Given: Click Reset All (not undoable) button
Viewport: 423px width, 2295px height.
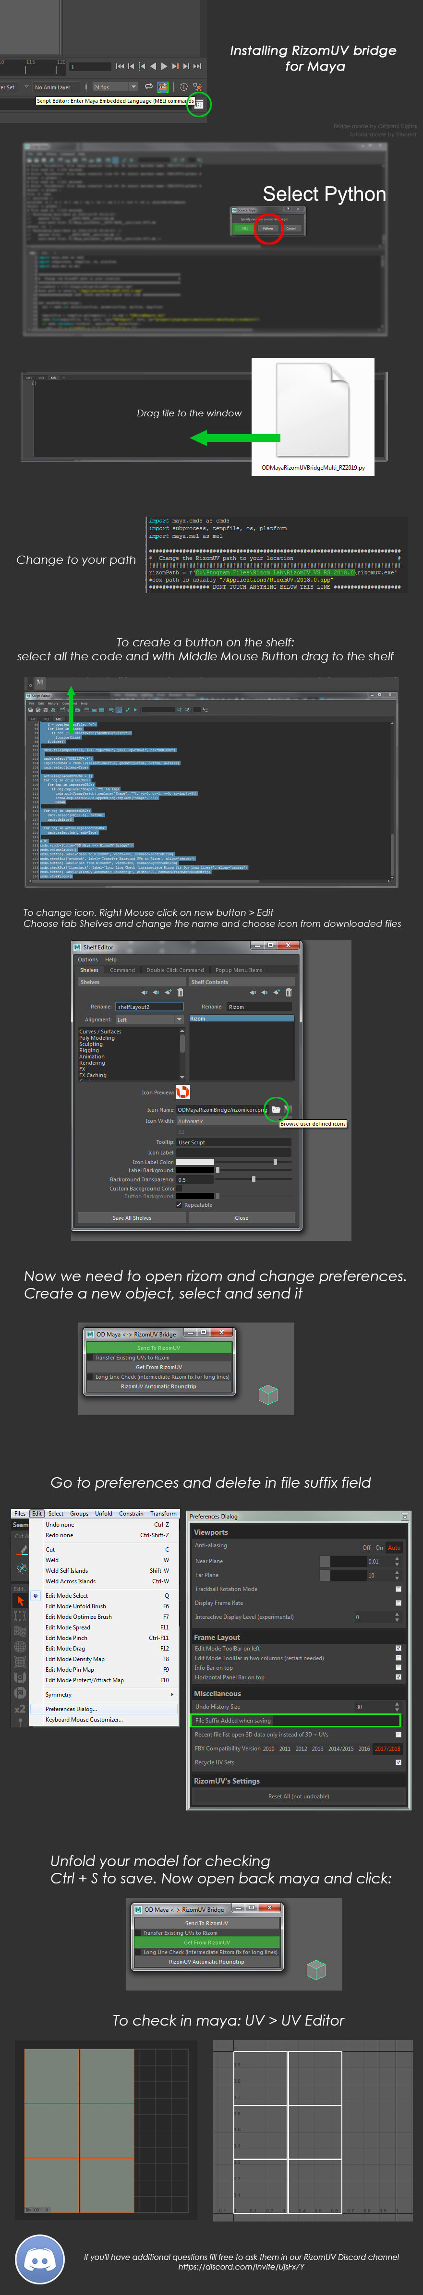Looking at the screenshot, I should click(299, 1797).
